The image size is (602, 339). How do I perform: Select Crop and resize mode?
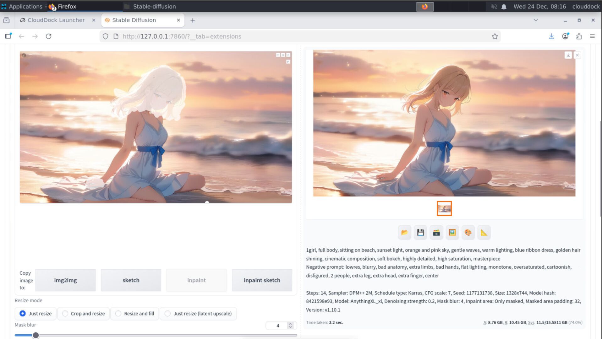point(65,314)
